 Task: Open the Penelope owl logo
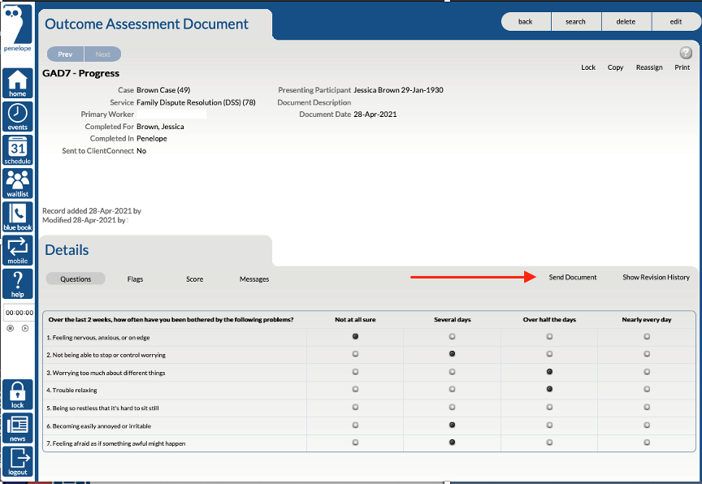coord(17,28)
